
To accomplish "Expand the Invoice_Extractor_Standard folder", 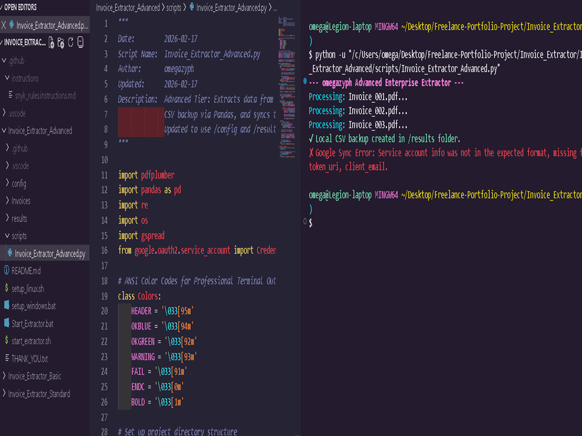I will pos(4,393).
